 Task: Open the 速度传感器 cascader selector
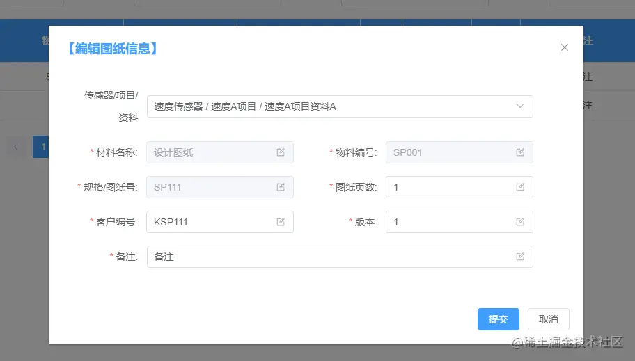point(340,106)
